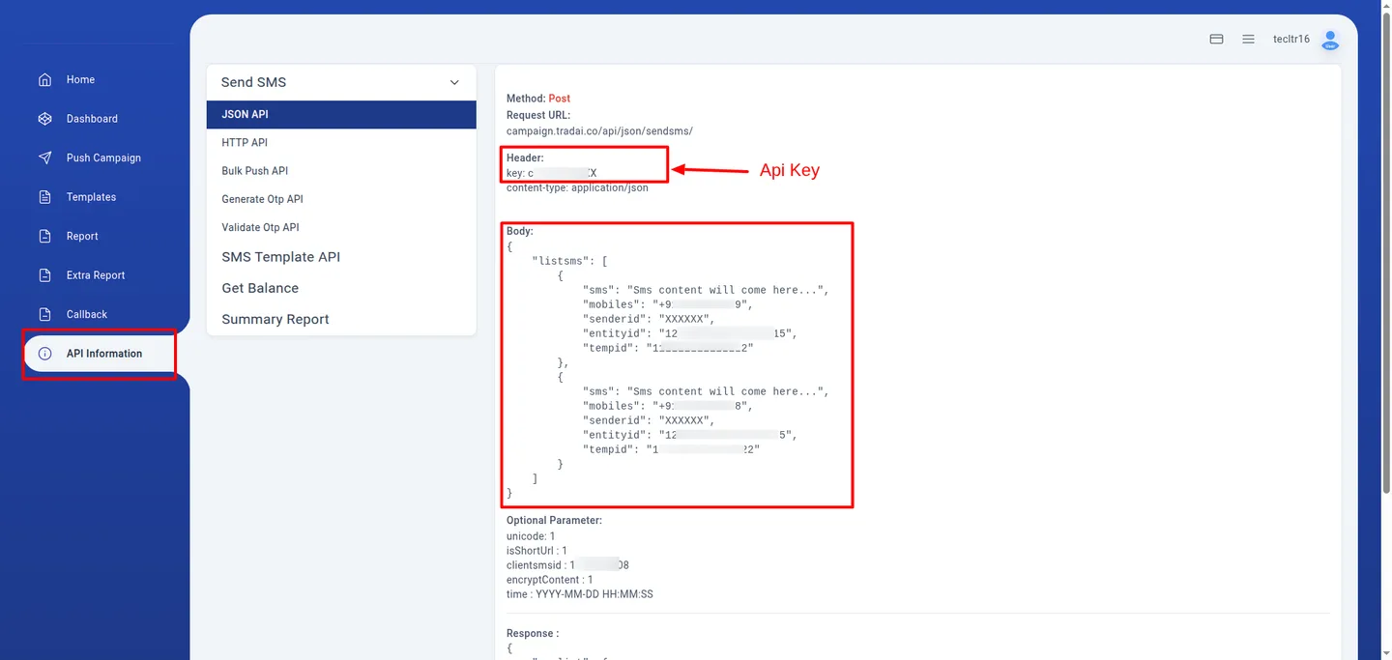Click the Callback document icon
Viewport: 1392px width, 660px height.
pyautogui.click(x=44, y=314)
